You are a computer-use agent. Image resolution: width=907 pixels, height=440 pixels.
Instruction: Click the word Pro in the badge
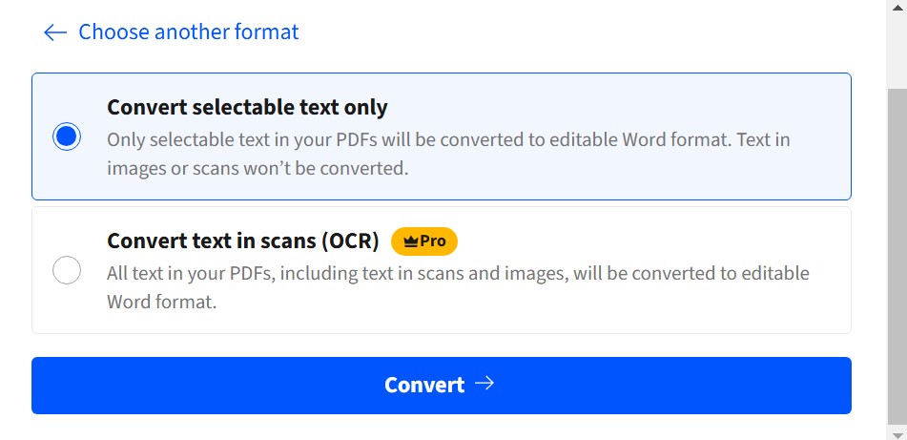click(433, 241)
